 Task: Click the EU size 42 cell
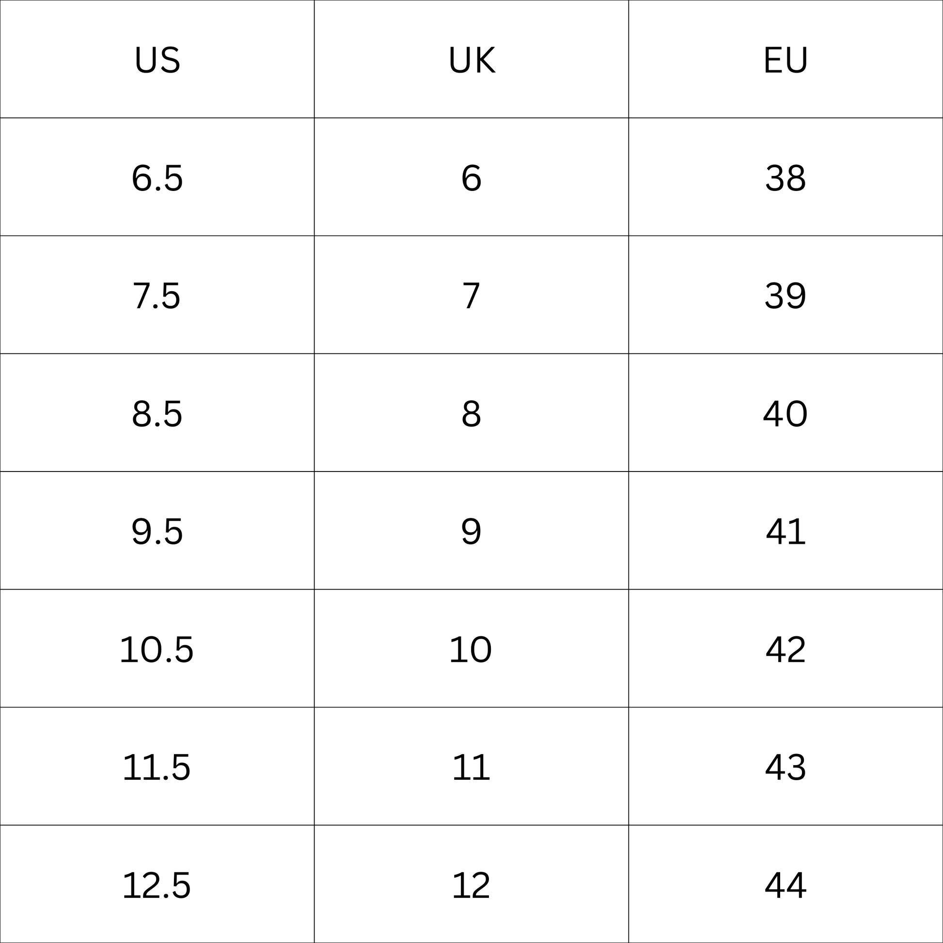786,649
